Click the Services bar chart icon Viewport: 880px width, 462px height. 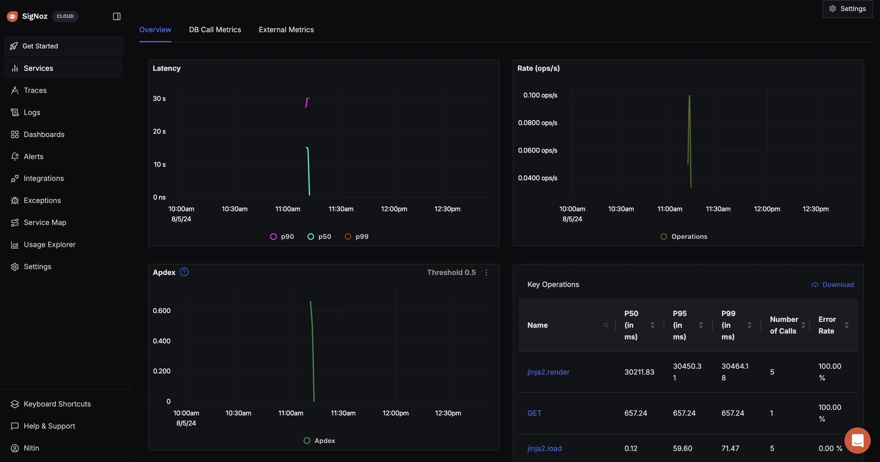[x=15, y=68]
